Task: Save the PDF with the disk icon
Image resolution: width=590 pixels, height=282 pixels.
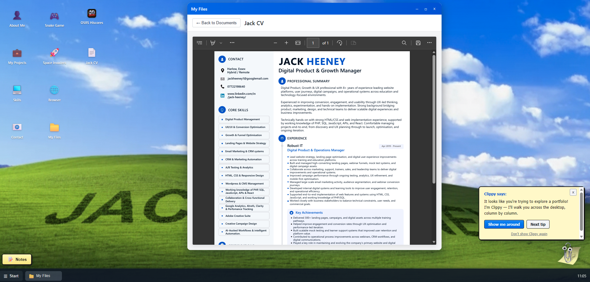Action: click(418, 43)
